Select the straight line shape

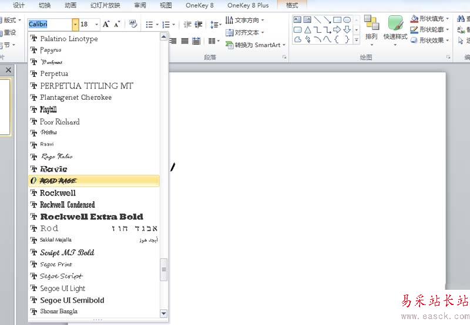(317, 20)
